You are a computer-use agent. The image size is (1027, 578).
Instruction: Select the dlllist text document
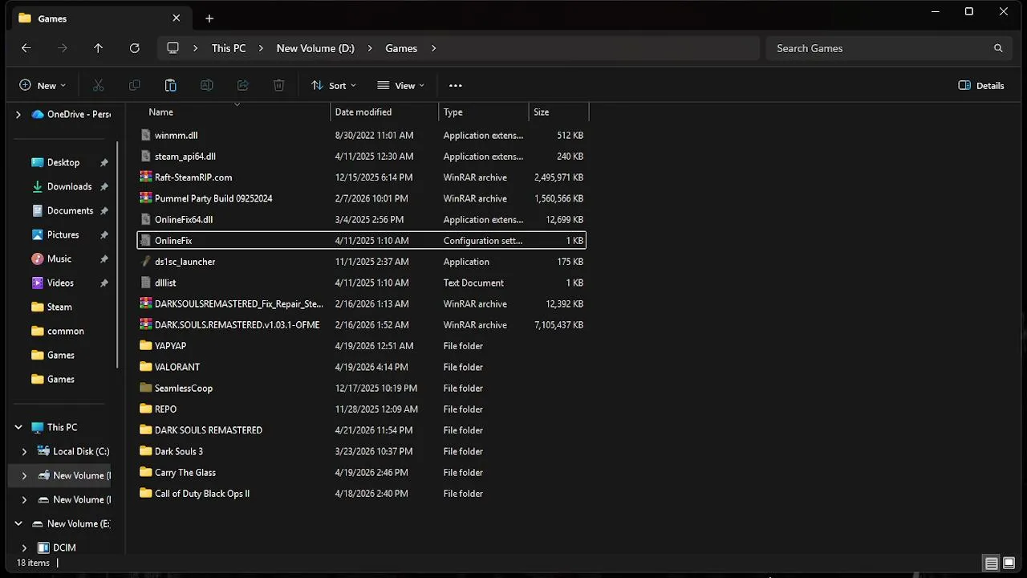click(x=361, y=283)
